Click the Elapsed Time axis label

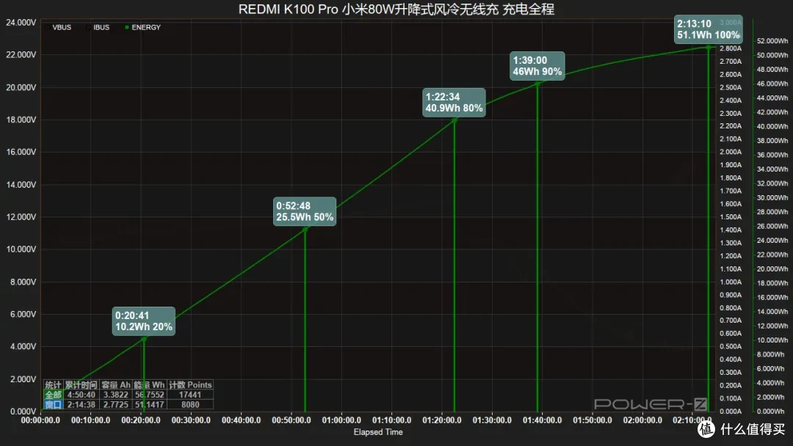click(378, 432)
